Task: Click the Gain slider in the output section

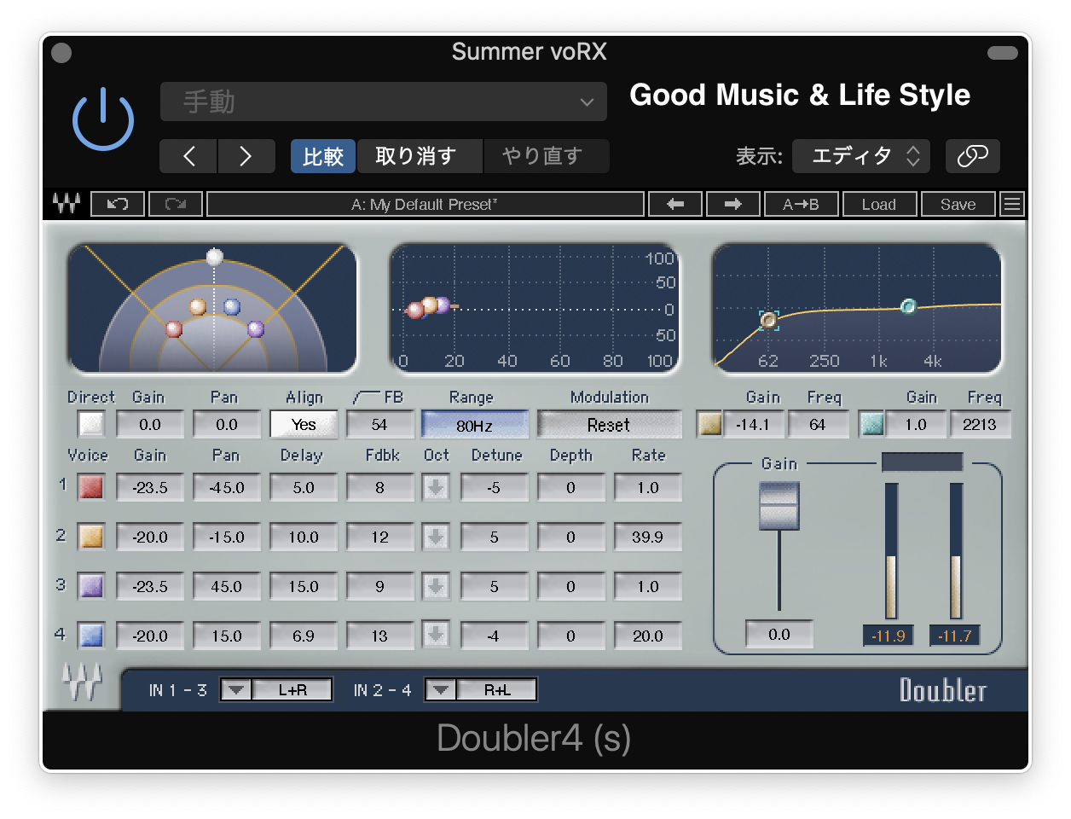Action: pyautogui.click(x=779, y=507)
